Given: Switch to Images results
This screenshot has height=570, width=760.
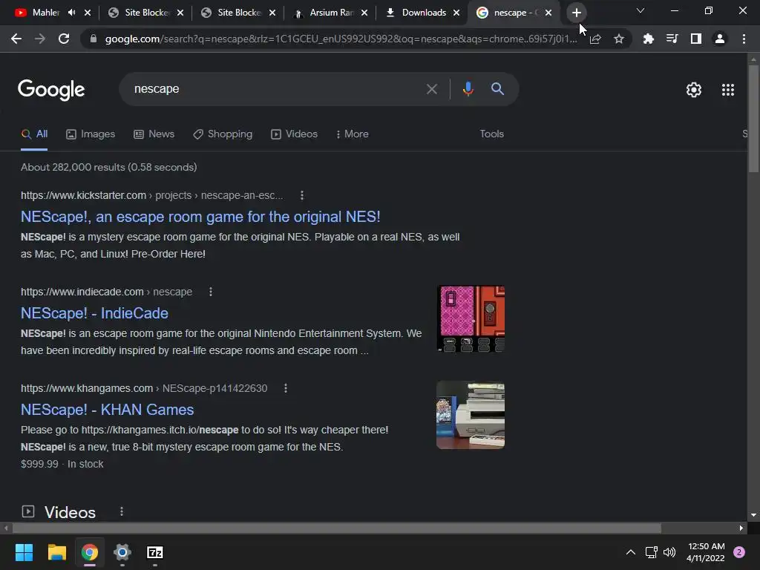Looking at the screenshot, I should [x=91, y=134].
